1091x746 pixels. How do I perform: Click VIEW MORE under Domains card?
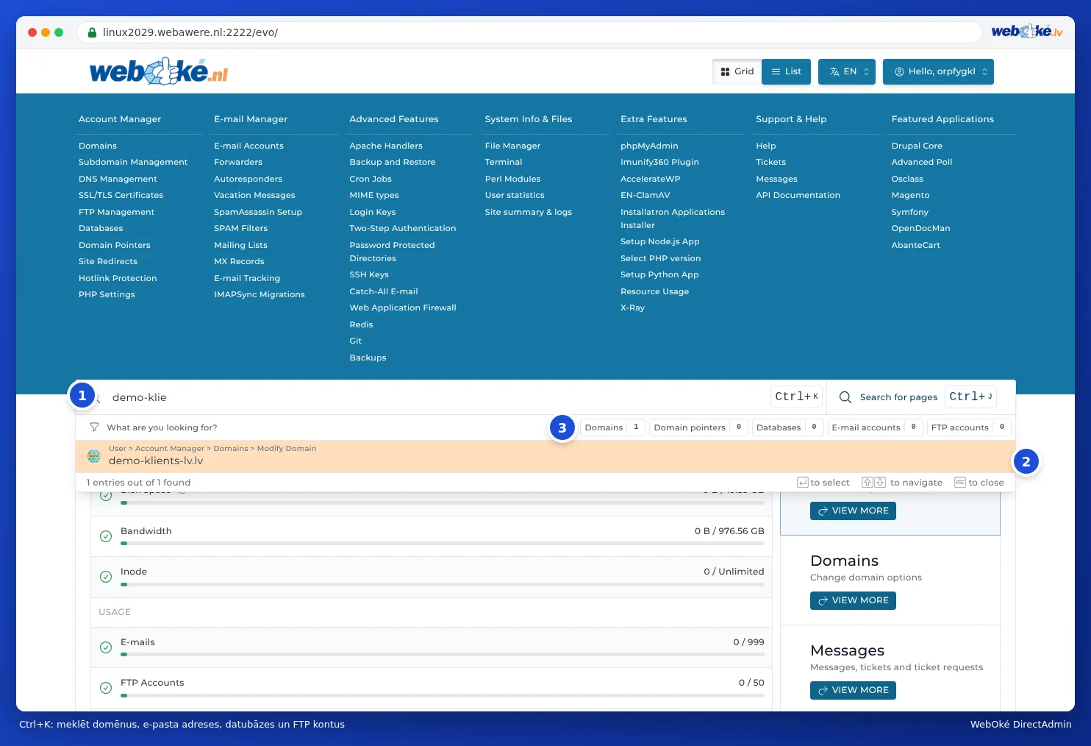[x=853, y=600]
